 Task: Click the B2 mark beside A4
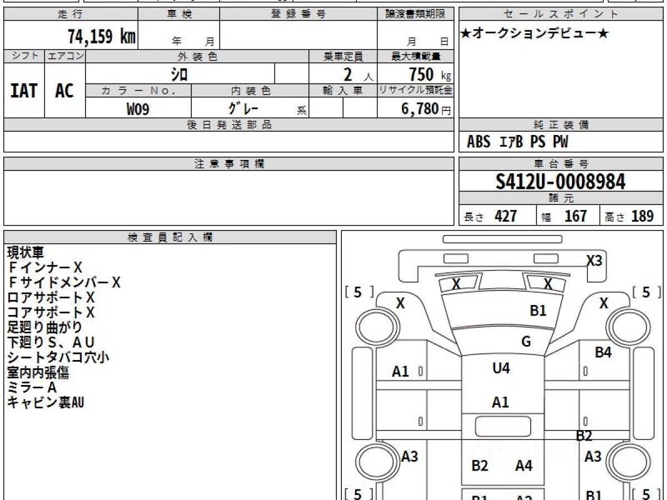480,466
